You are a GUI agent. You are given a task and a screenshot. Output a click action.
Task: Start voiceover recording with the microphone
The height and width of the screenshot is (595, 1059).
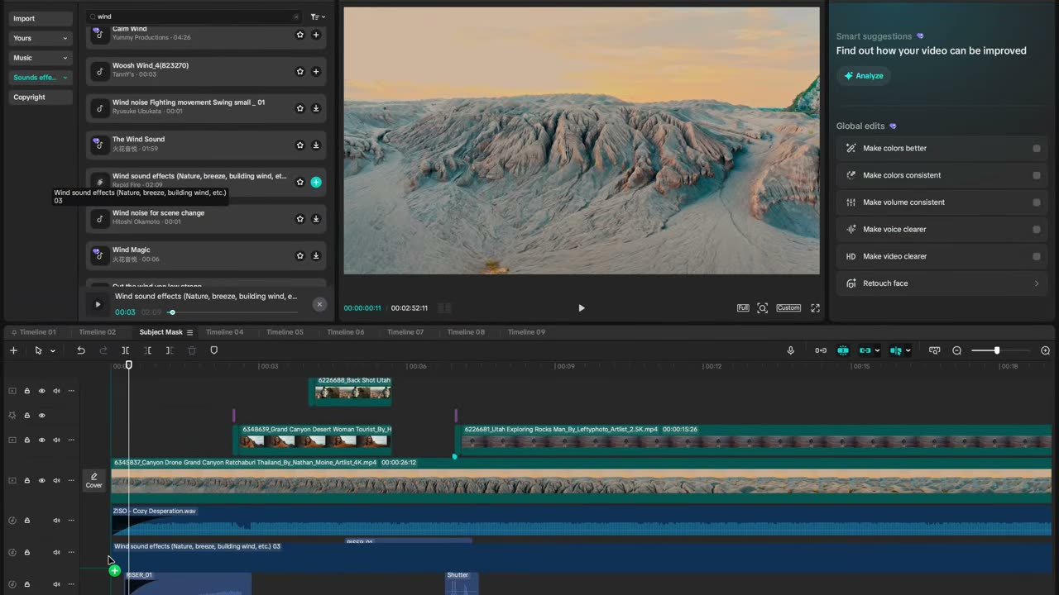pos(790,350)
